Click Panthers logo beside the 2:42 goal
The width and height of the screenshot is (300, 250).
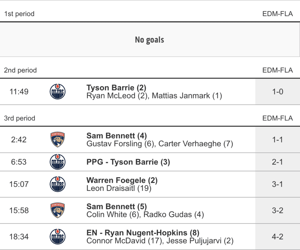[57, 140]
